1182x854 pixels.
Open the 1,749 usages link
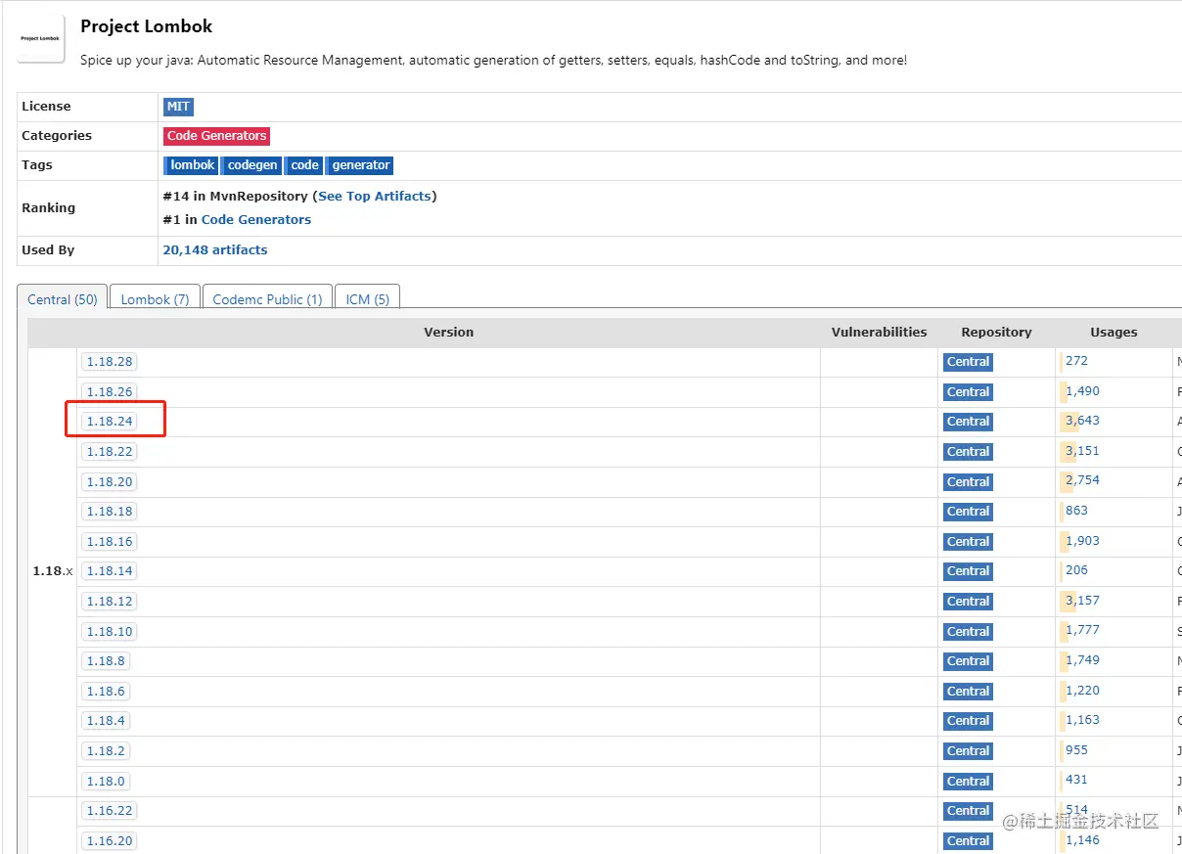coord(1082,660)
